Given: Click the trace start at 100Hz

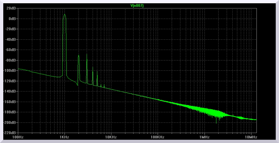Looking at the screenshot, I should (18, 69).
